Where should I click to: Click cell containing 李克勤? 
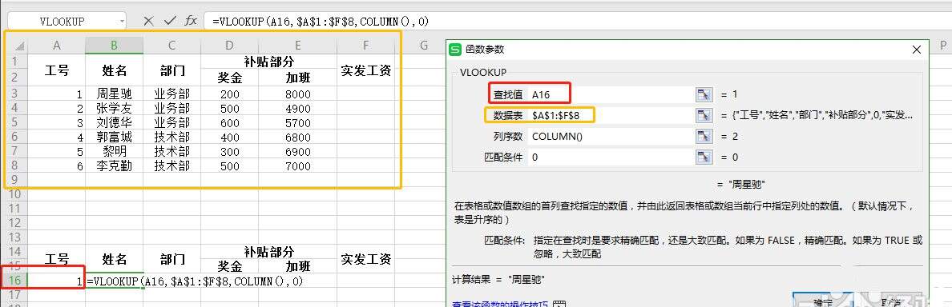pyautogui.click(x=114, y=166)
